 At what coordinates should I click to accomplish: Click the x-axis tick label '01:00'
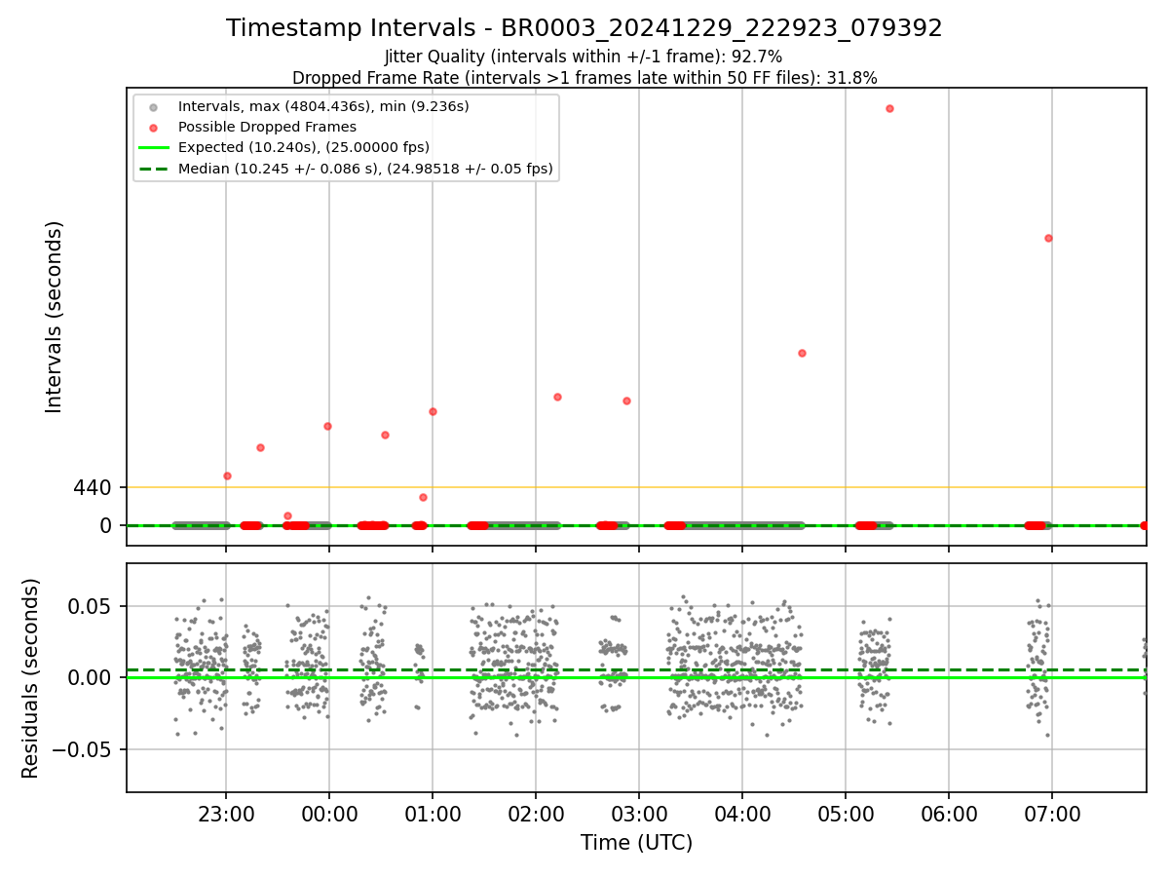433,813
